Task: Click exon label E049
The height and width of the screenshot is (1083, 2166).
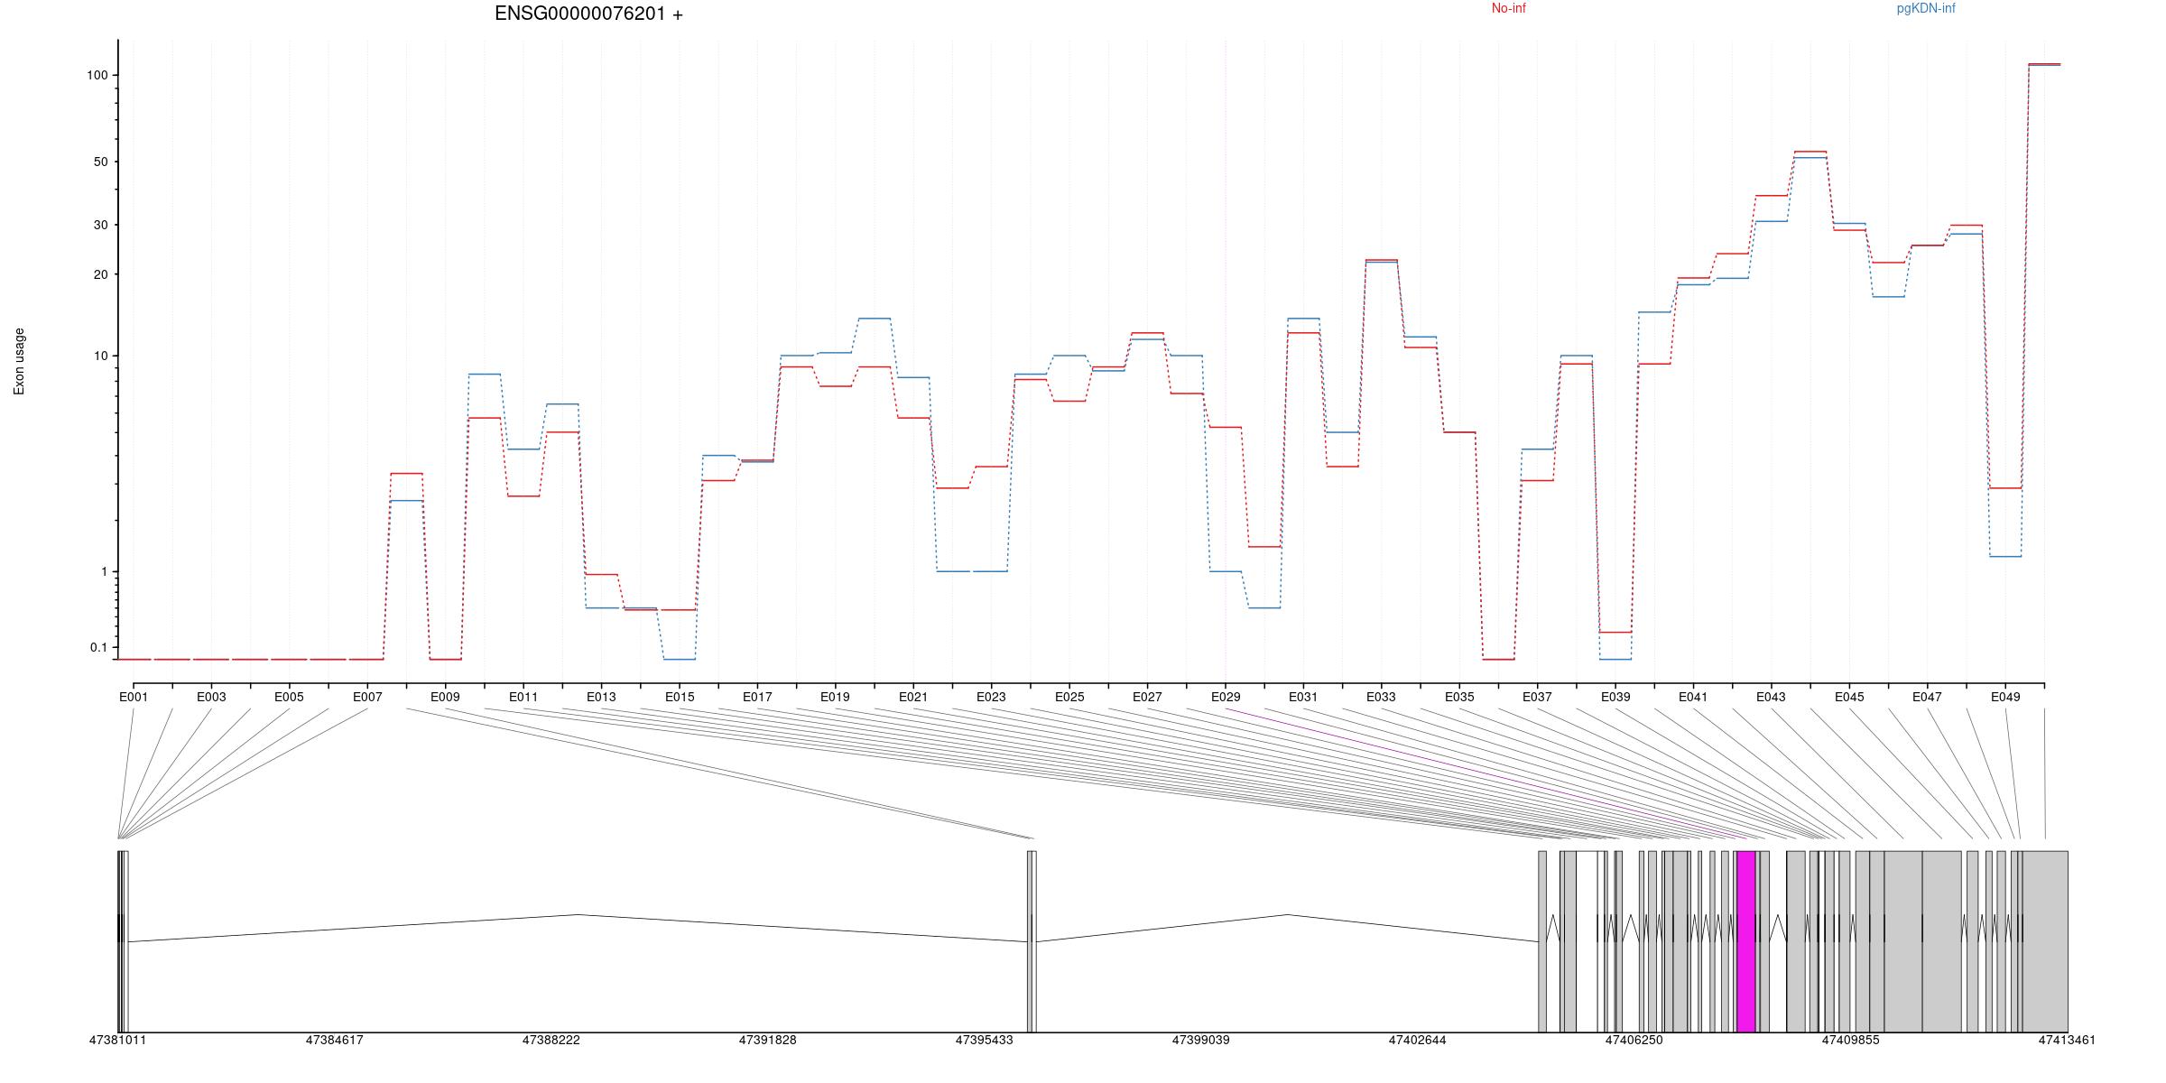Action: coord(2005,697)
